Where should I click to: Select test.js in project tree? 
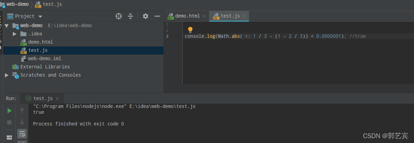pyautogui.click(x=38, y=50)
